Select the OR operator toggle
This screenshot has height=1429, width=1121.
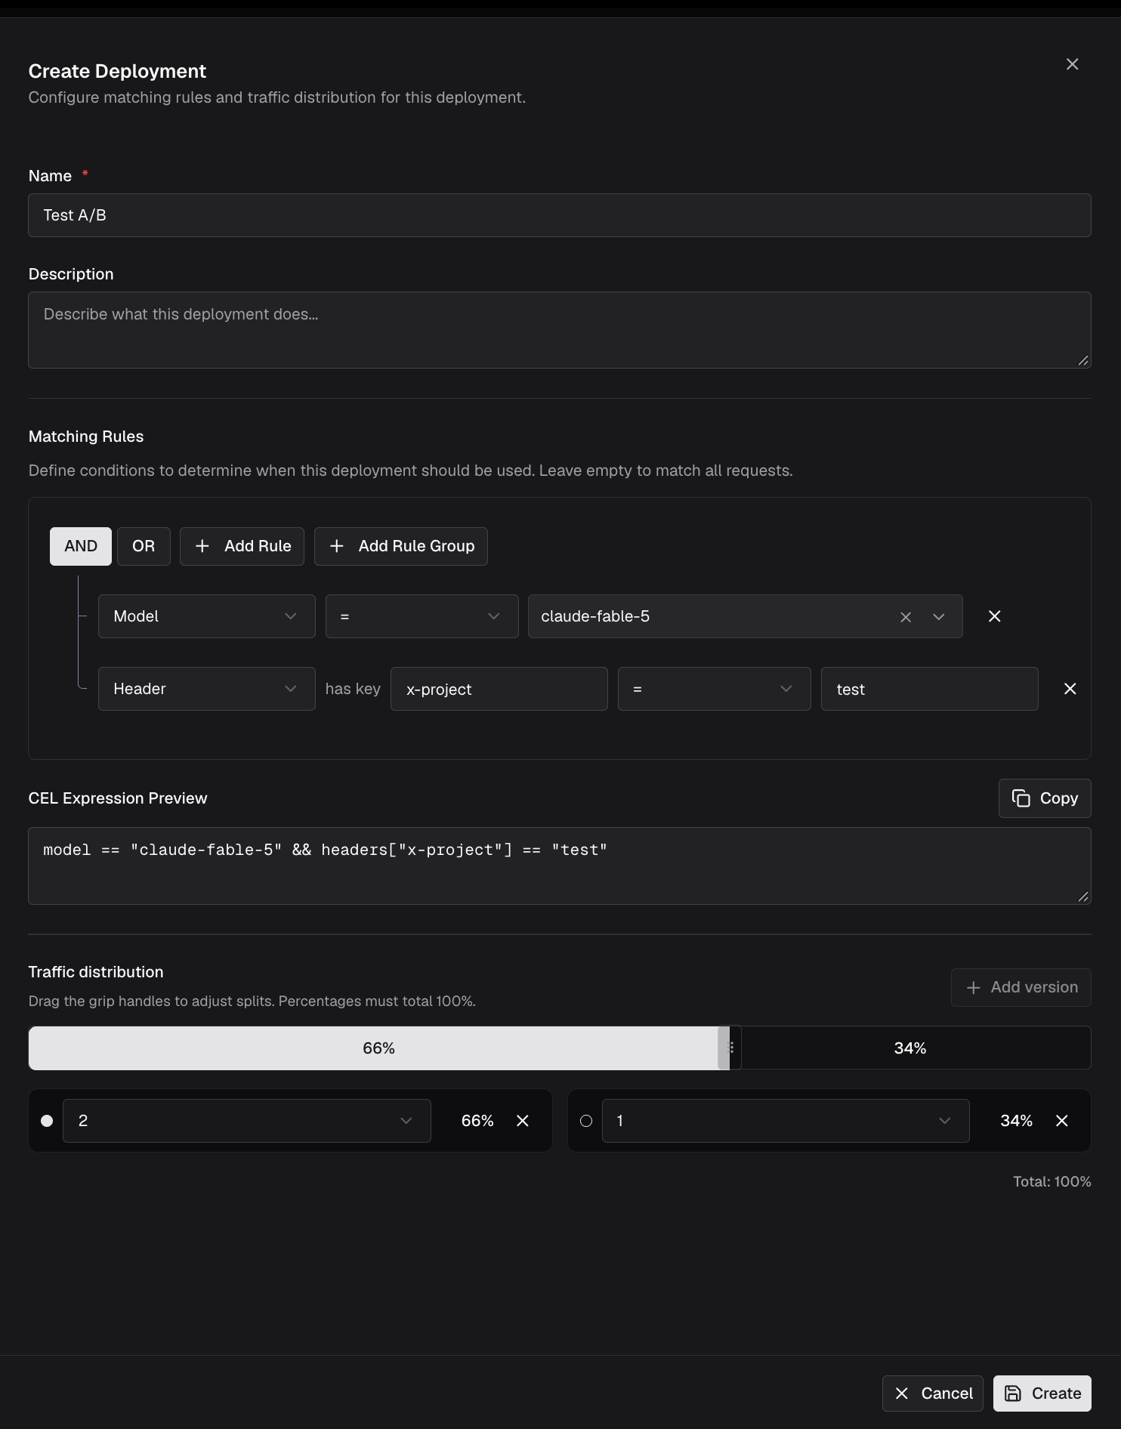(x=144, y=546)
